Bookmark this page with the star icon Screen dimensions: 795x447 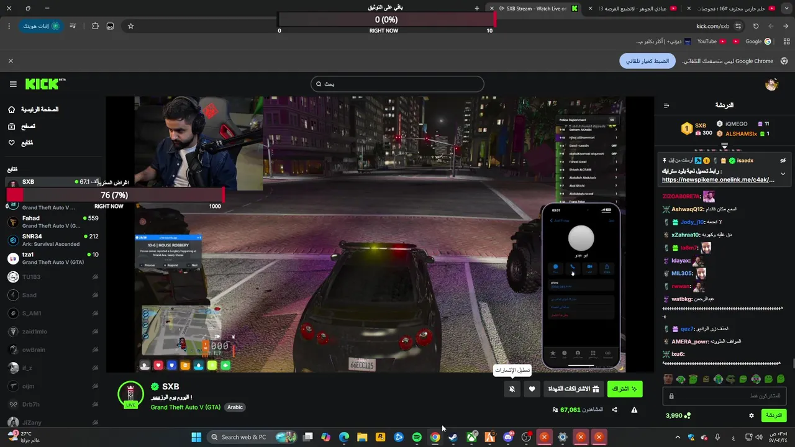tap(130, 26)
